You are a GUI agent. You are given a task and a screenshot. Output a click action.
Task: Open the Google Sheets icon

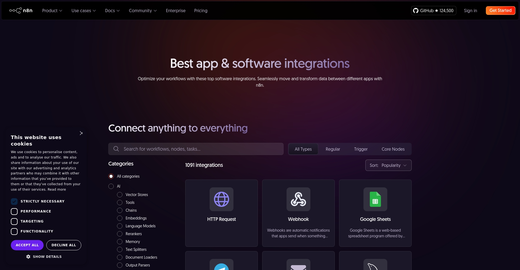(x=375, y=199)
